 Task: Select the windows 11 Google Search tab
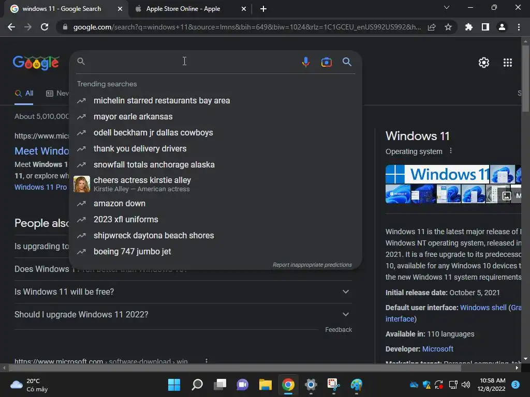pyautogui.click(x=62, y=9)
